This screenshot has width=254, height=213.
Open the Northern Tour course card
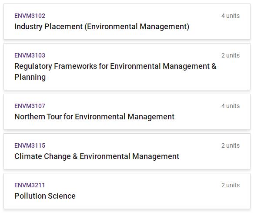127,112
